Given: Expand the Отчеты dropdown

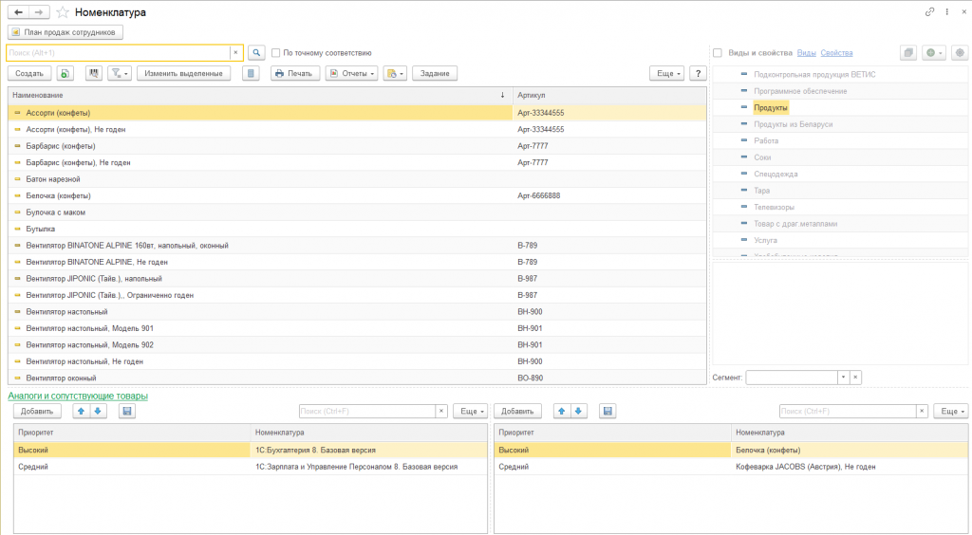Looking at the screenshot, I should pyautogui.click(x=351, y=73).
